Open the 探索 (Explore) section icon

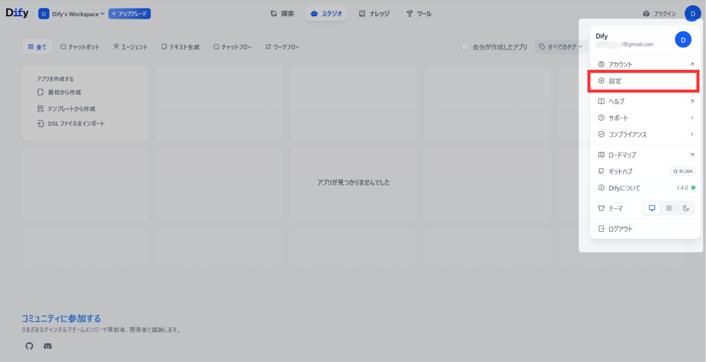[x=273, y=13]
